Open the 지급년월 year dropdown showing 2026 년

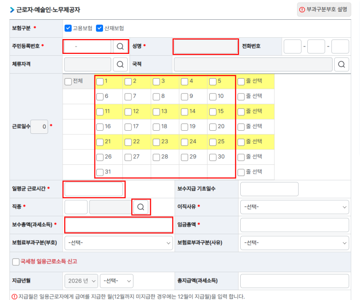81,281
